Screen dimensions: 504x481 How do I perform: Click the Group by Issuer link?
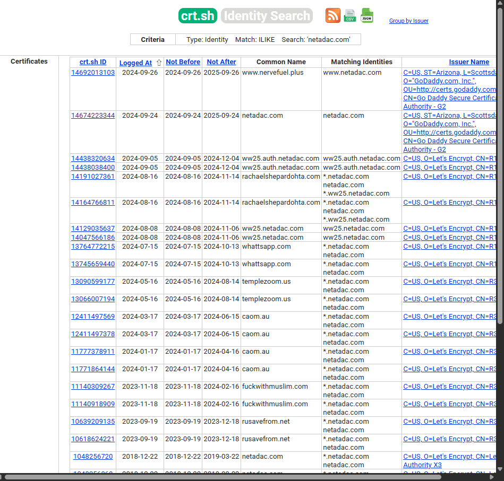(x=408, y=21)
